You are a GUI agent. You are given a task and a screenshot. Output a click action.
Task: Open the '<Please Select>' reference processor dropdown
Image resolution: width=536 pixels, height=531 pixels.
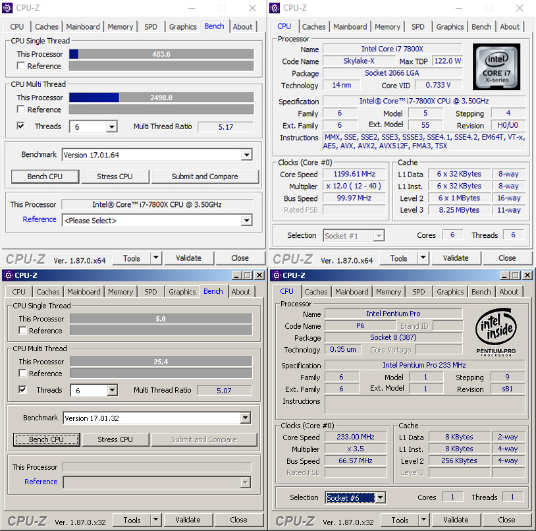246,221
